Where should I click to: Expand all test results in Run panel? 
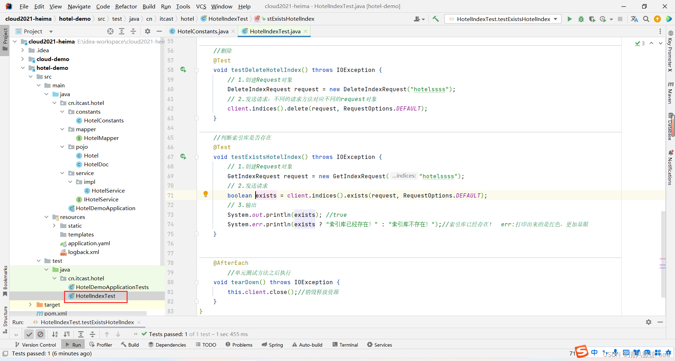tap(81, 334)
